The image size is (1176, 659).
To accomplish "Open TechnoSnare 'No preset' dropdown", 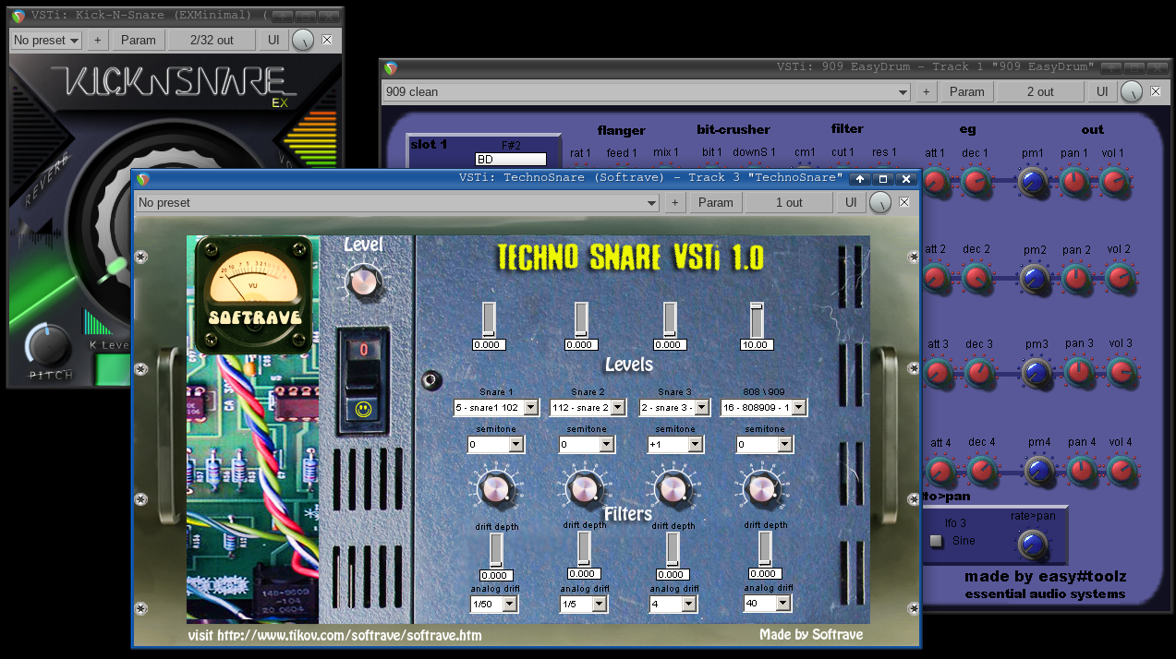I will click(x=398, y=202).
